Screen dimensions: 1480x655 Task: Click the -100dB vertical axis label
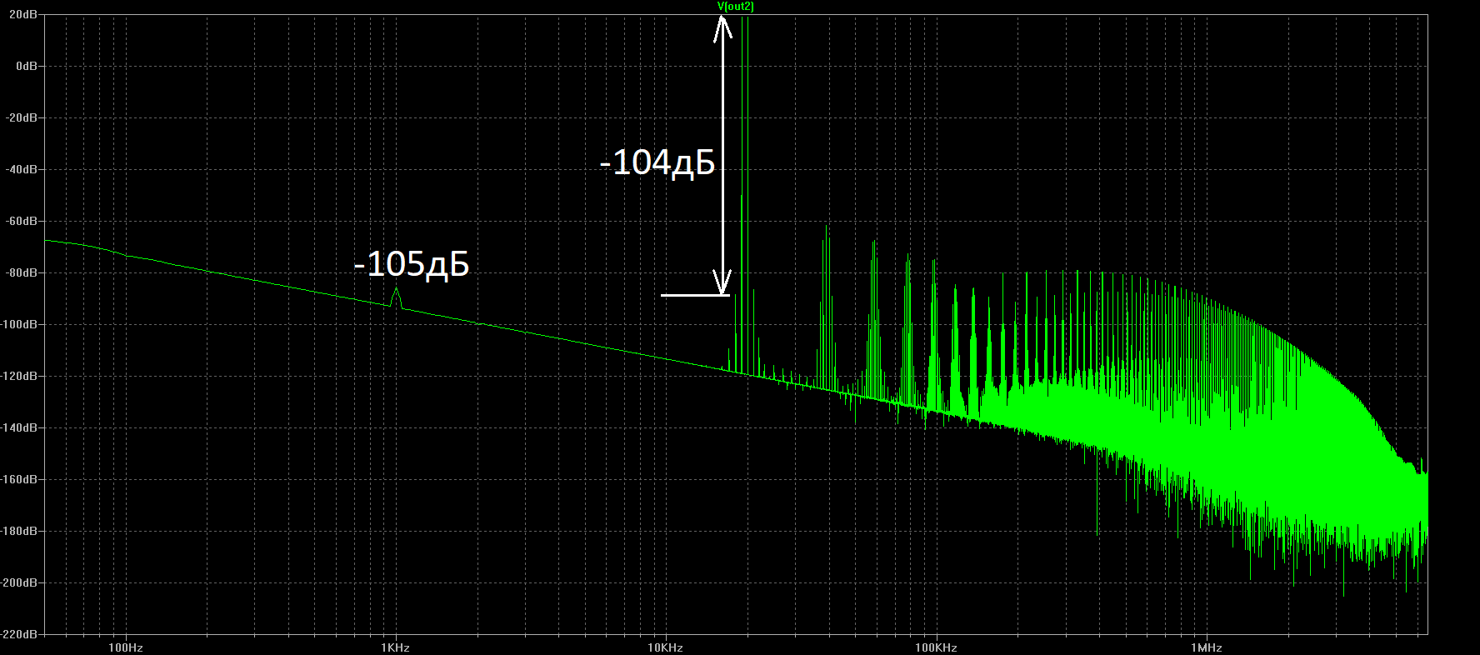(x=19, y=324)
